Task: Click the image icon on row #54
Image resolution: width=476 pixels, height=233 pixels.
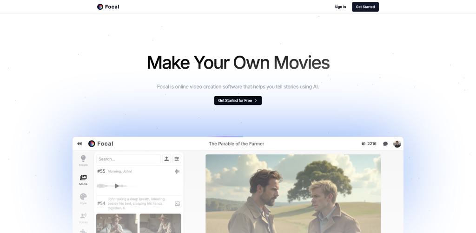Action: pyautogui.click(x=177, y=204)
